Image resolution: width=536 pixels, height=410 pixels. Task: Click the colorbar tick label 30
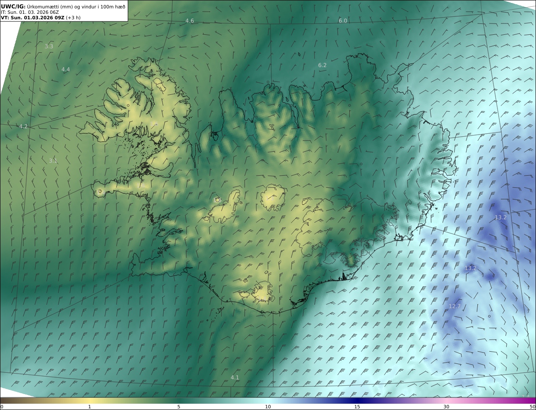(446, 407)
